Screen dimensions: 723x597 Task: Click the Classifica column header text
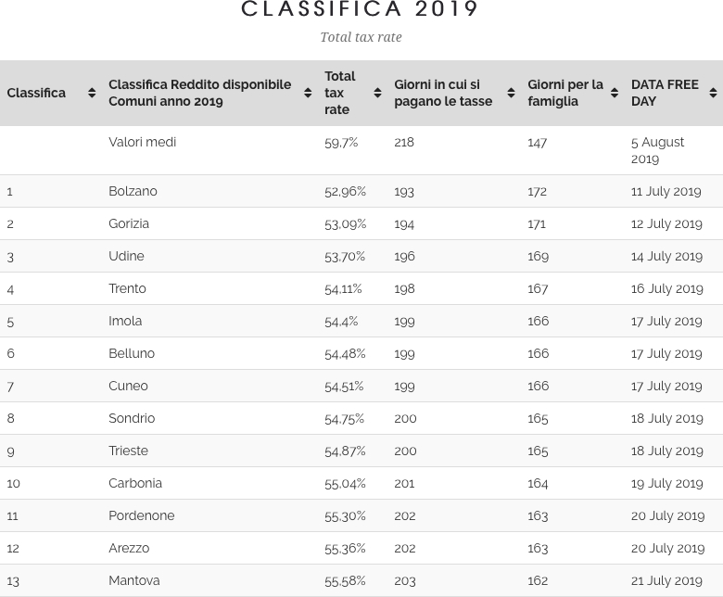(36, 93)
